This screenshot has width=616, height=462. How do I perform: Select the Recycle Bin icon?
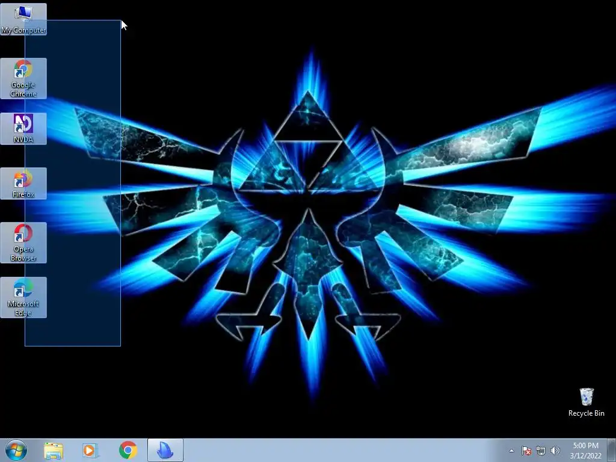pos(586,402)
